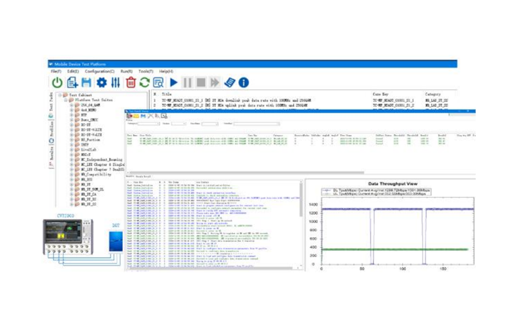Click the green power icon in toolbar
Screen dimensions: 529x327
[57, 82]
